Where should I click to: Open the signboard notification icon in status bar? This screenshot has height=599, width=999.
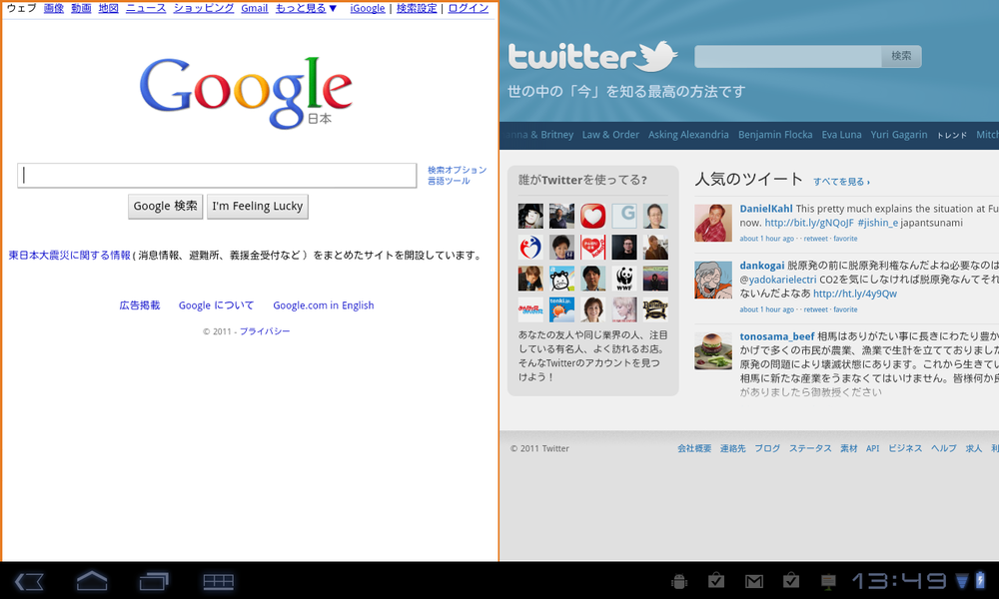point(828,581)
